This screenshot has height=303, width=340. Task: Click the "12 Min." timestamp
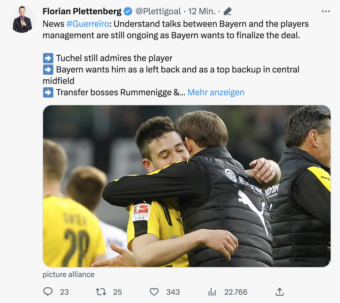(x=202, y=11)
